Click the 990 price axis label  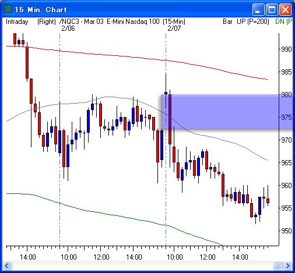[x=286, y=49]
